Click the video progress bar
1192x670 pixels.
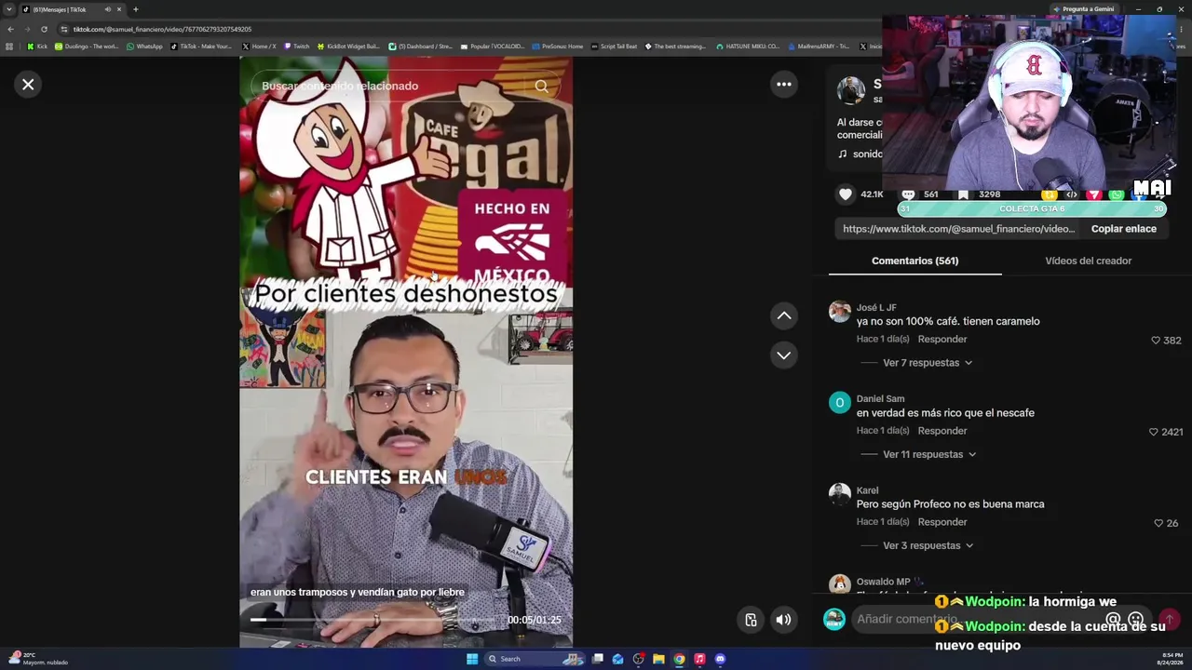point(372,620)
